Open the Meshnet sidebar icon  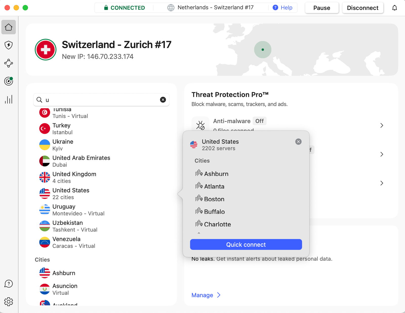click(9, 63)
